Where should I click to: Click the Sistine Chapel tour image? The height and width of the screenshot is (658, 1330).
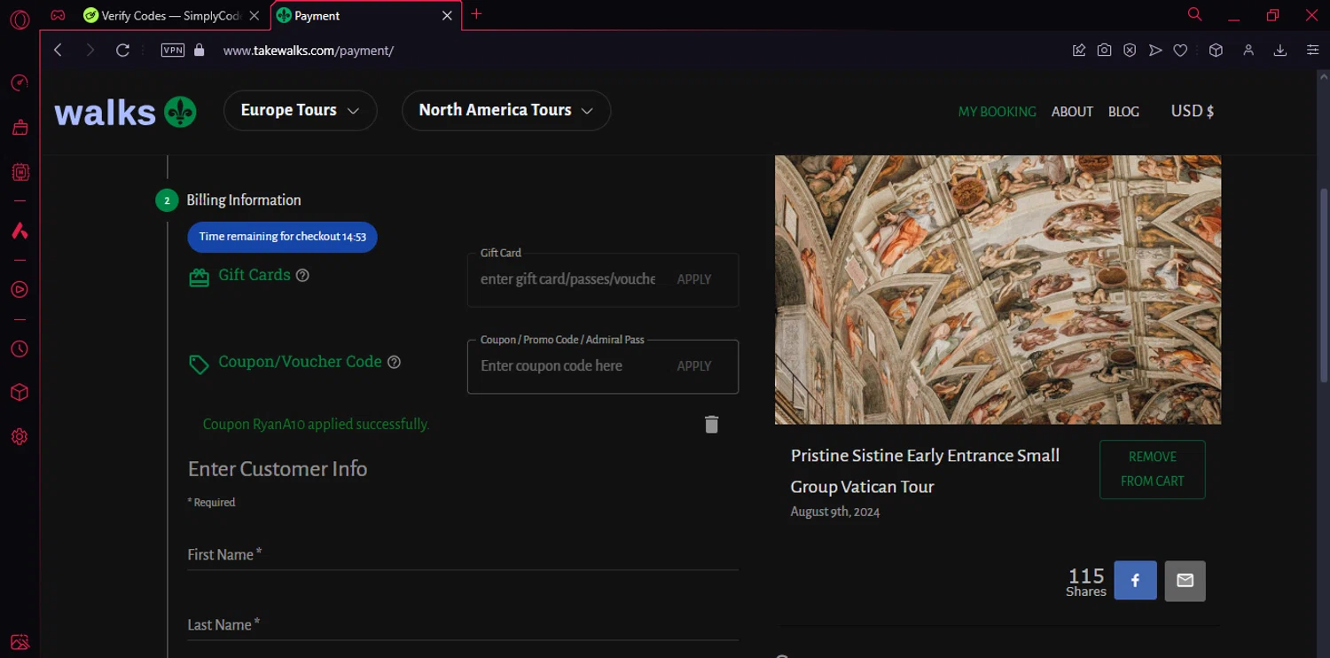tap(997, 290)
